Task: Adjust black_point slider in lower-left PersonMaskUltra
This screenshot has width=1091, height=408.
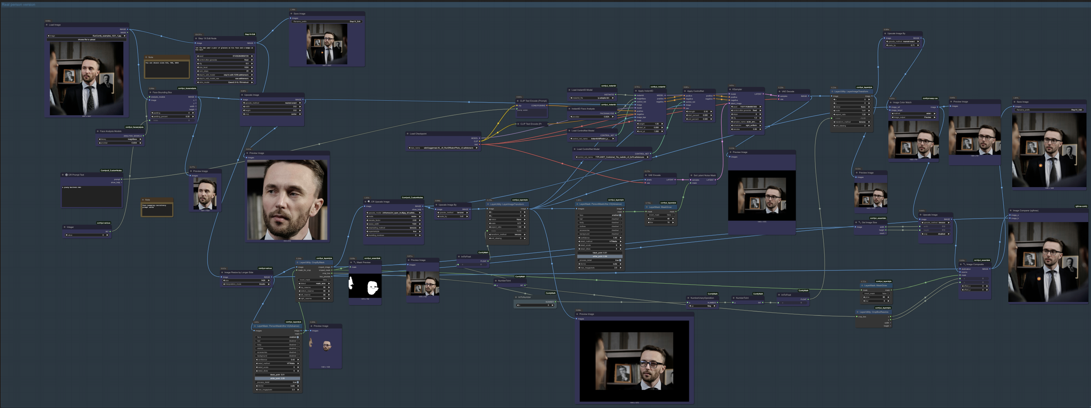Action: click(278, 375)
